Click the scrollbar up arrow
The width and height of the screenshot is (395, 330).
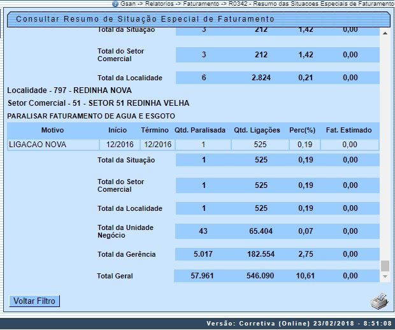tap(385, 33)
